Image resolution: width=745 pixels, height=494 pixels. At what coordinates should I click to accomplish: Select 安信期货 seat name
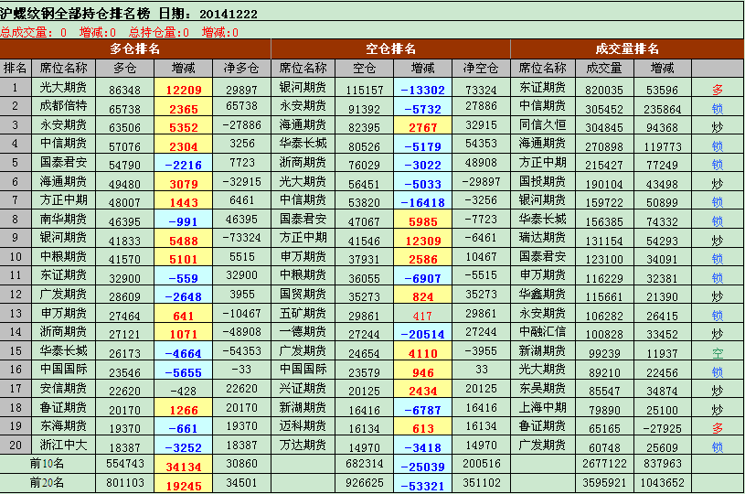(x=63, y=389)
